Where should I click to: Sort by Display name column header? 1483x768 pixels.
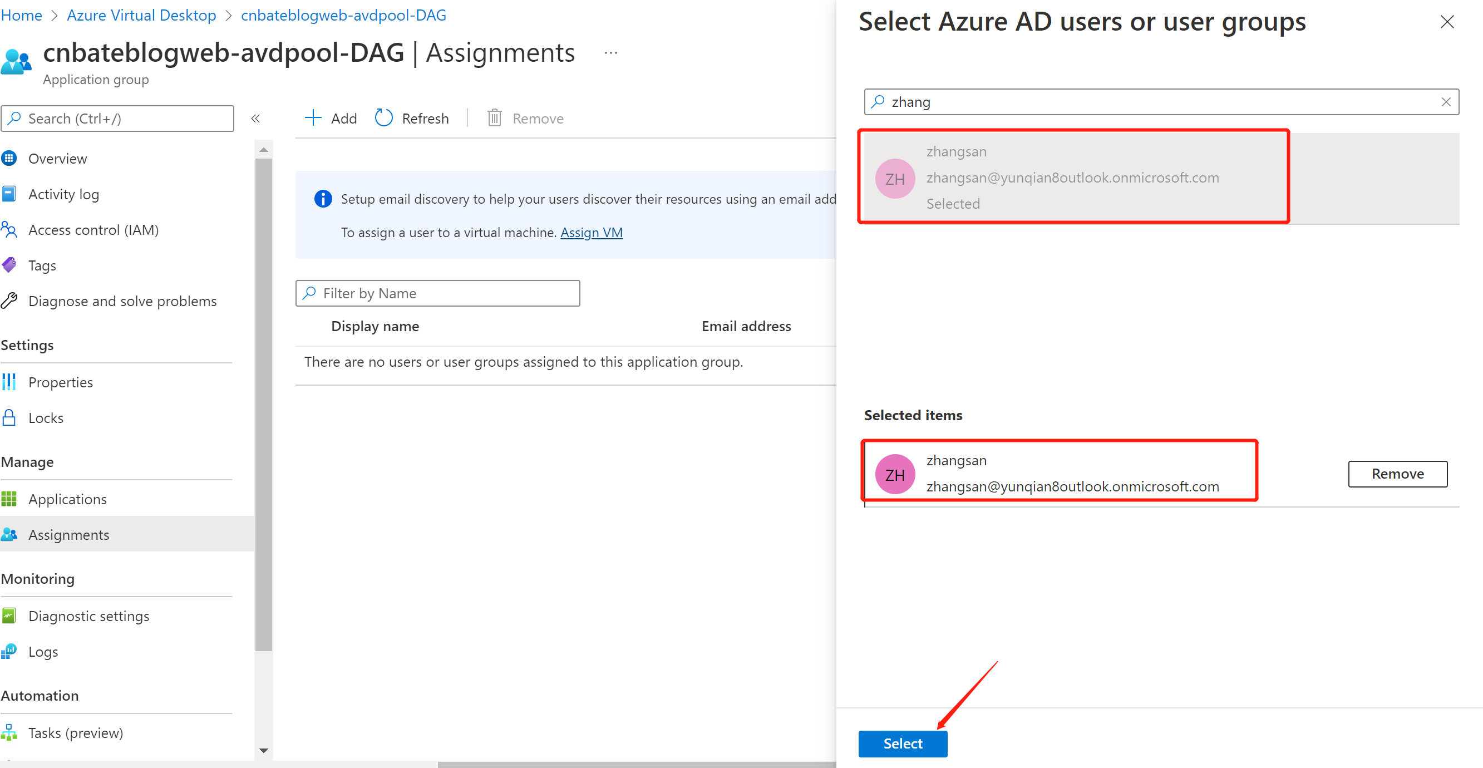click(x=375, y=327)
